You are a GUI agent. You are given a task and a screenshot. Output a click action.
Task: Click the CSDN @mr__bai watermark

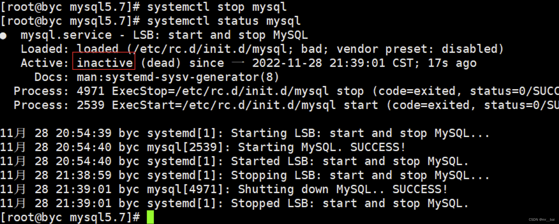(x=541, y=220)
